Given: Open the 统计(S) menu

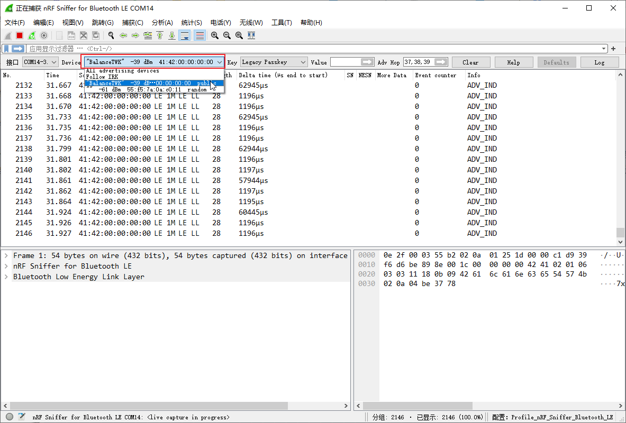Looking at the screenshot, I should [x=192, y=22].
